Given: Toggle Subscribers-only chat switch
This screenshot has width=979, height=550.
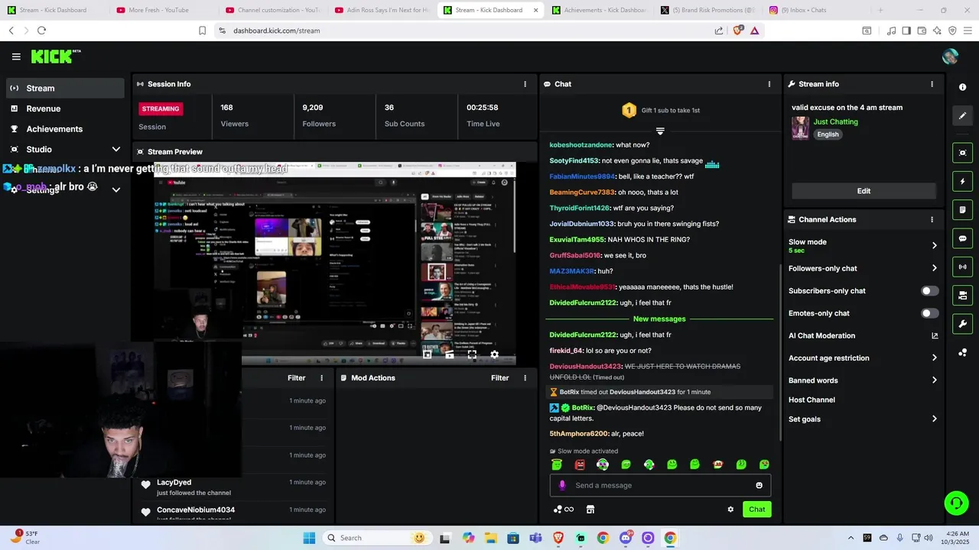Looking at the screenshot, I should click(929, 291).
